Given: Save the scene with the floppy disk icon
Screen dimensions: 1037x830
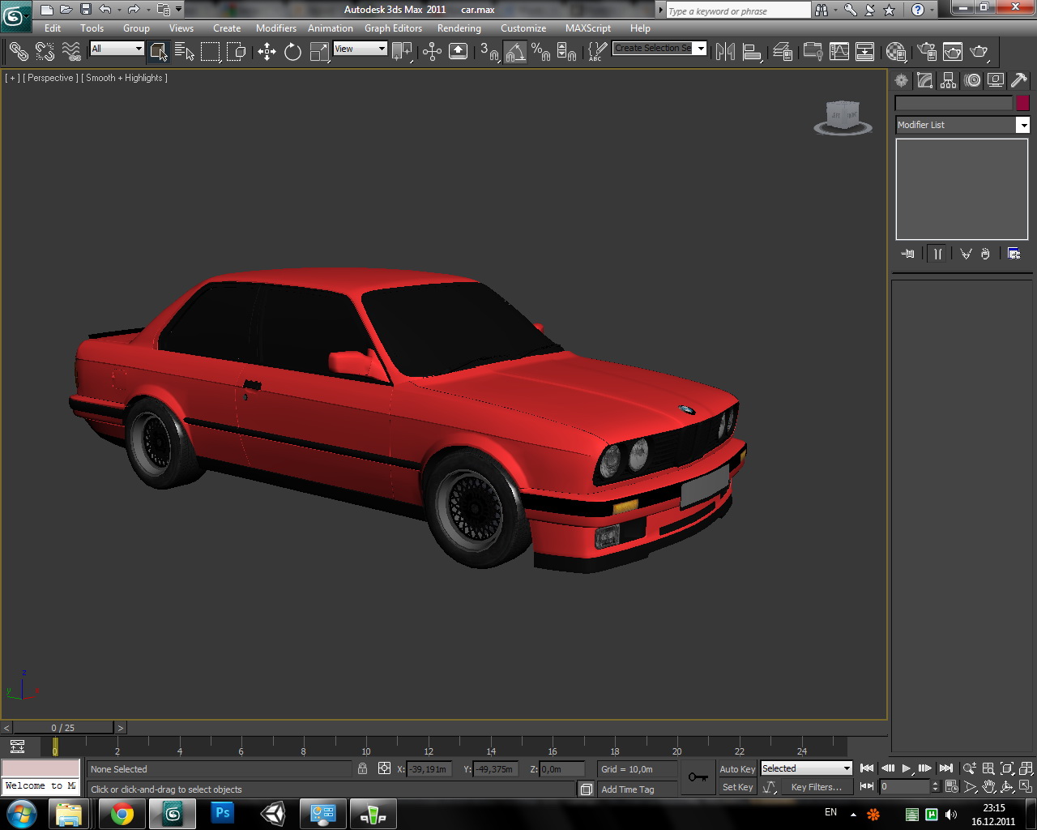Looking at the screenshot, I should pyautogui.click(x=85, y=10).
